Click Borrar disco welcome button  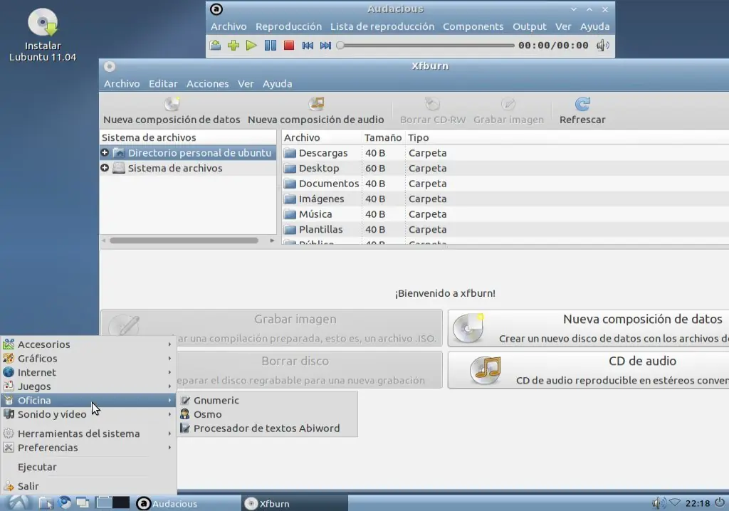pos(309,370)
